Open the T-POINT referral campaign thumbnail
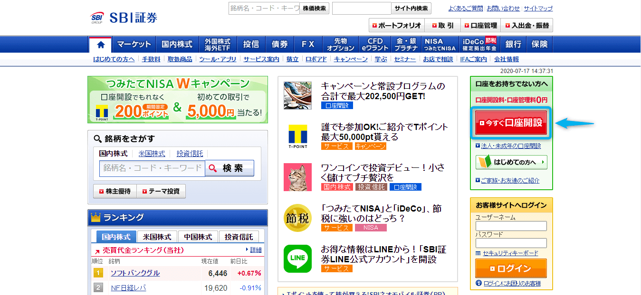Screen dimensions: 641x295 coord(297,137)
